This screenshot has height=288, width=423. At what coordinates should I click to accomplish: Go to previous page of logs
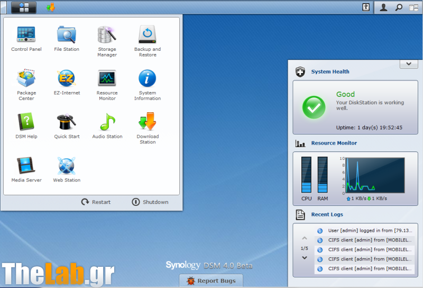tap(305, 238)
